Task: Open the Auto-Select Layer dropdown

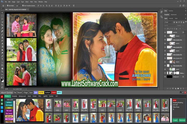Action: click(18, 6)
